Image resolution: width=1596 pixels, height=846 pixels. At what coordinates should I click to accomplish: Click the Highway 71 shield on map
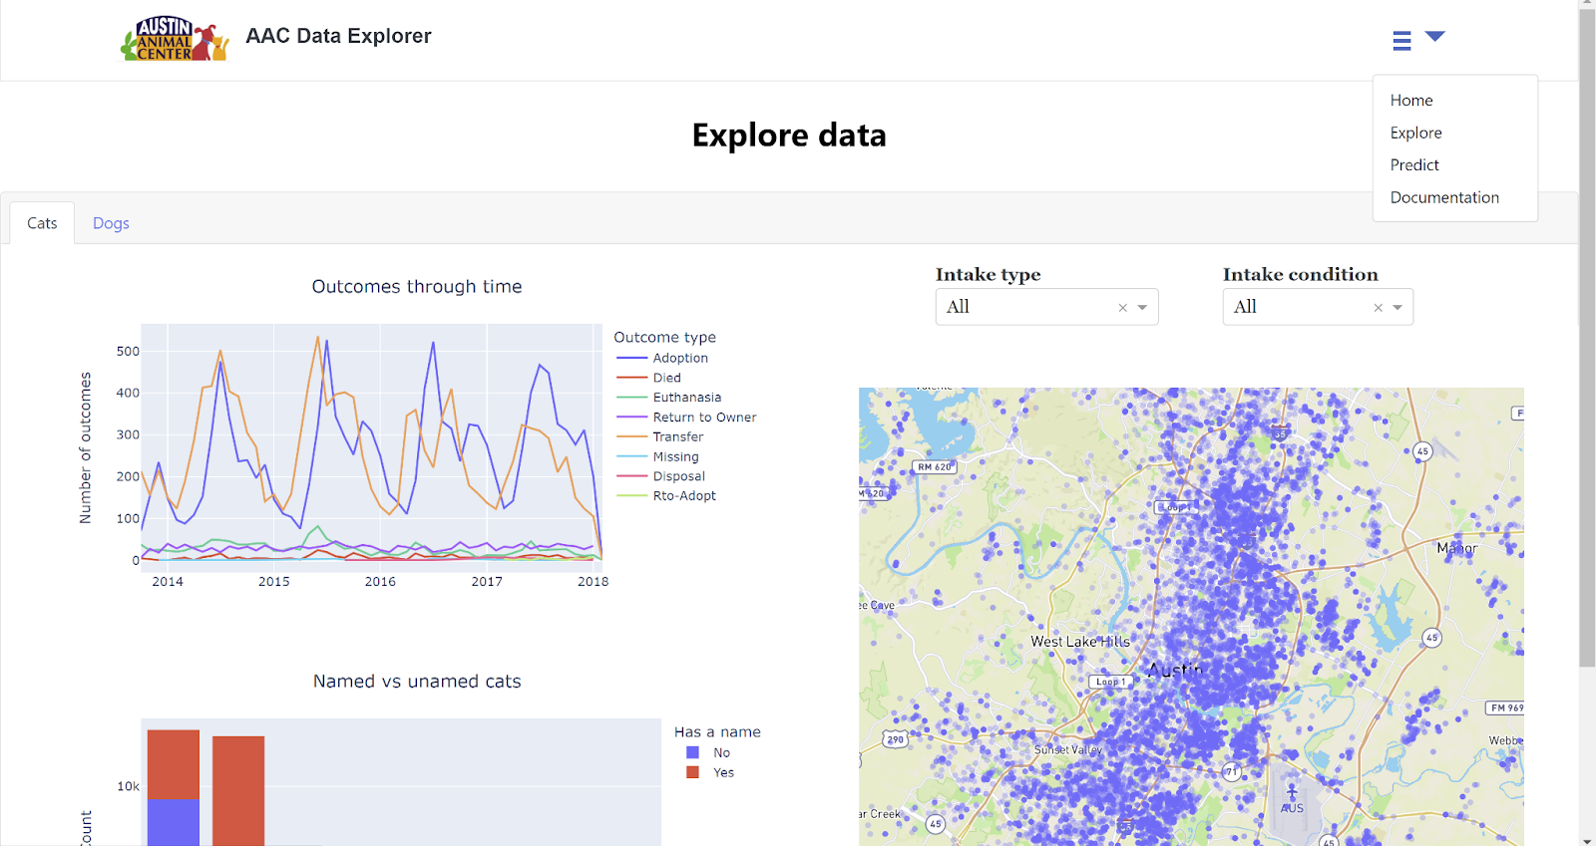pyautogui.click(x=1232, y=771)
